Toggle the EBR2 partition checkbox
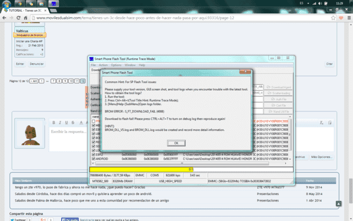This screenshot has height=221, width=353. tap(94, 154)
